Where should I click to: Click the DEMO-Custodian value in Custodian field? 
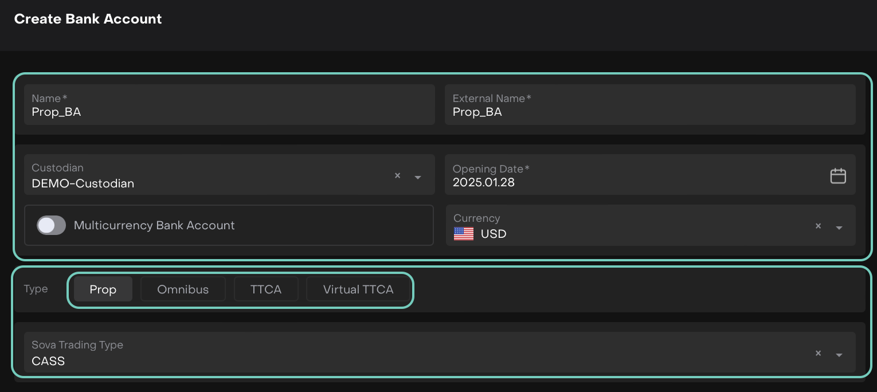click(83, 183)
